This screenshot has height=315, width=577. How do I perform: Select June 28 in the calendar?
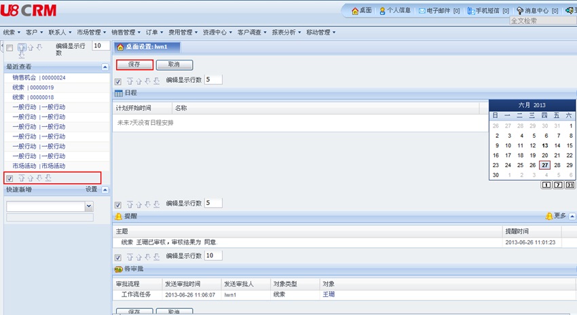point(557,165)
